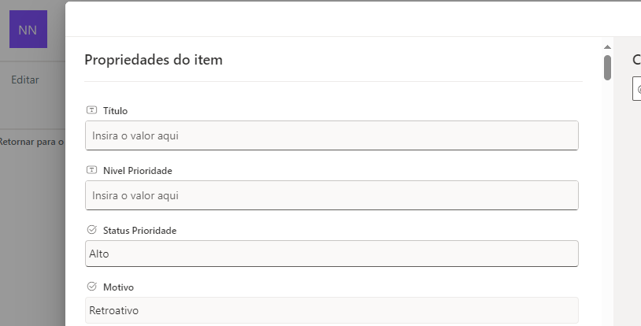Click the choice icon beside Status Prioridade
The image size is (641, 326).
[91, 230]
